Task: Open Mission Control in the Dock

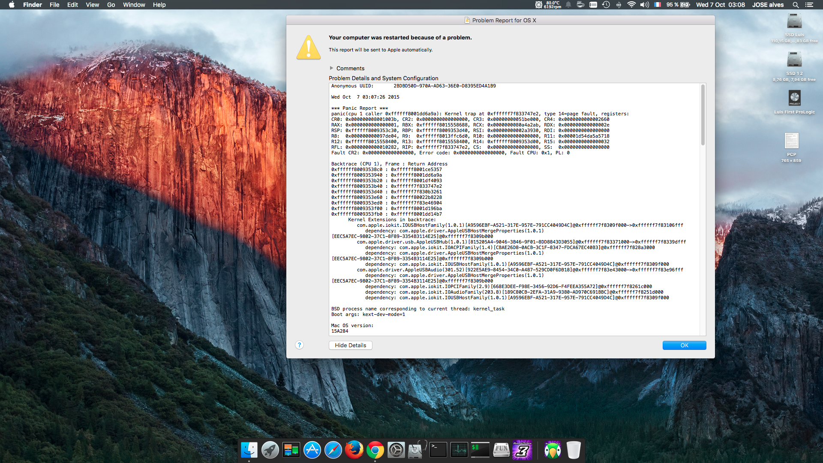Action: pos(291,450)
